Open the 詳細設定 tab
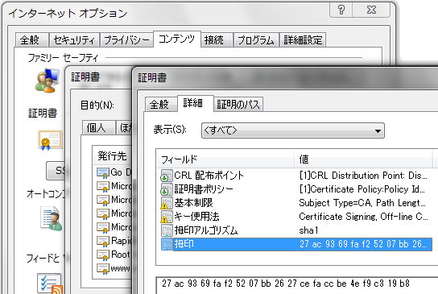Screen dimensions: 438x294 tap(303, 40)
